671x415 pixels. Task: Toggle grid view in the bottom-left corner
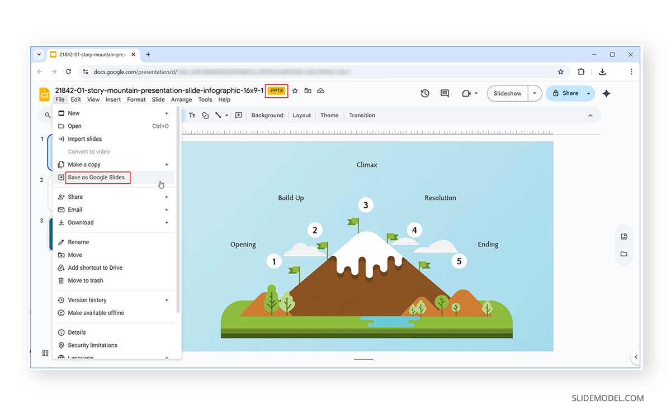point(45,353)
